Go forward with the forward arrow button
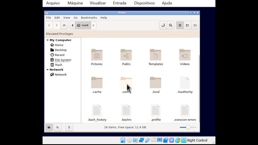Screen dimensions: 258x145 (x=56, y=25)
